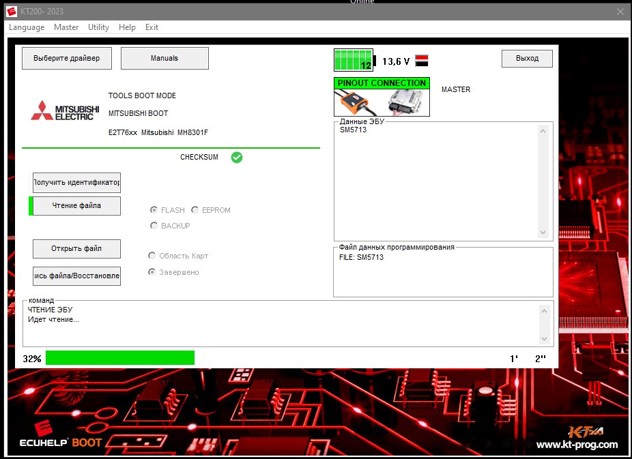Image resolution: width=632 pixels, height=459 pixels.
Task: Click the Выберите драйвер button
Action: pos(66,59)
